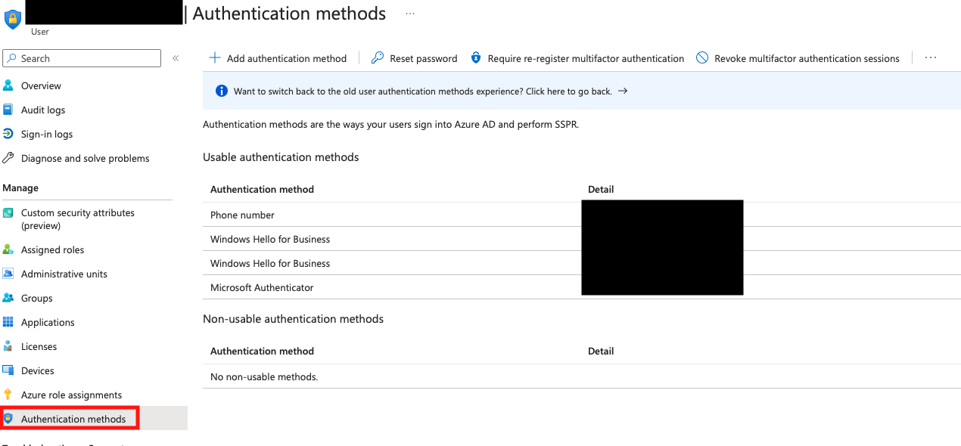Open Sign-in logs
This screenshot has height=446, width=961.
[47, 135]
